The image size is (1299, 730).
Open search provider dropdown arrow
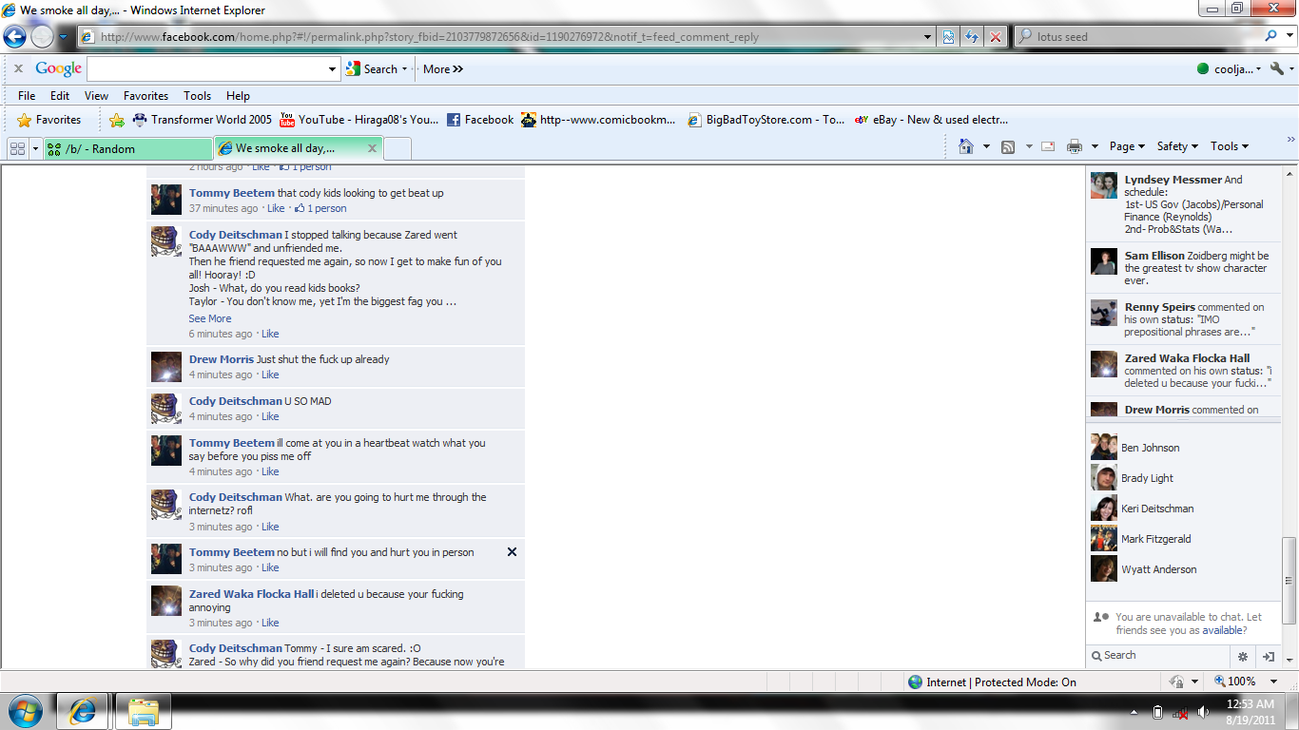(1289, 36)
